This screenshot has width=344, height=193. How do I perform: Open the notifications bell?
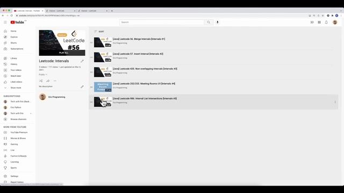click(x=326, y=23)
